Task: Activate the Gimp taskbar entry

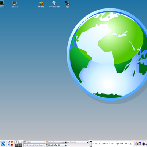Action: pyautogui.click(x=78, y=142)
